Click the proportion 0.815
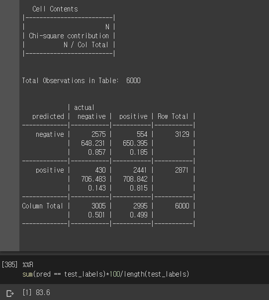Screen dimensions: 269x300 139,188
